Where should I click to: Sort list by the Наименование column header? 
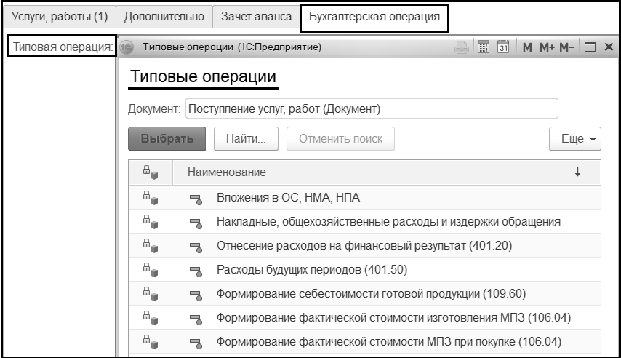point(227,172)
